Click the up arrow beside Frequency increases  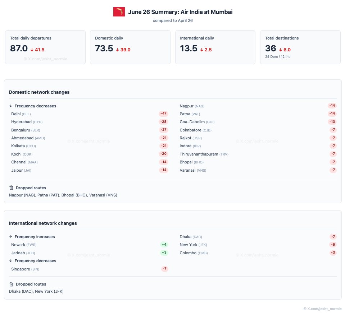coord(10,237)
